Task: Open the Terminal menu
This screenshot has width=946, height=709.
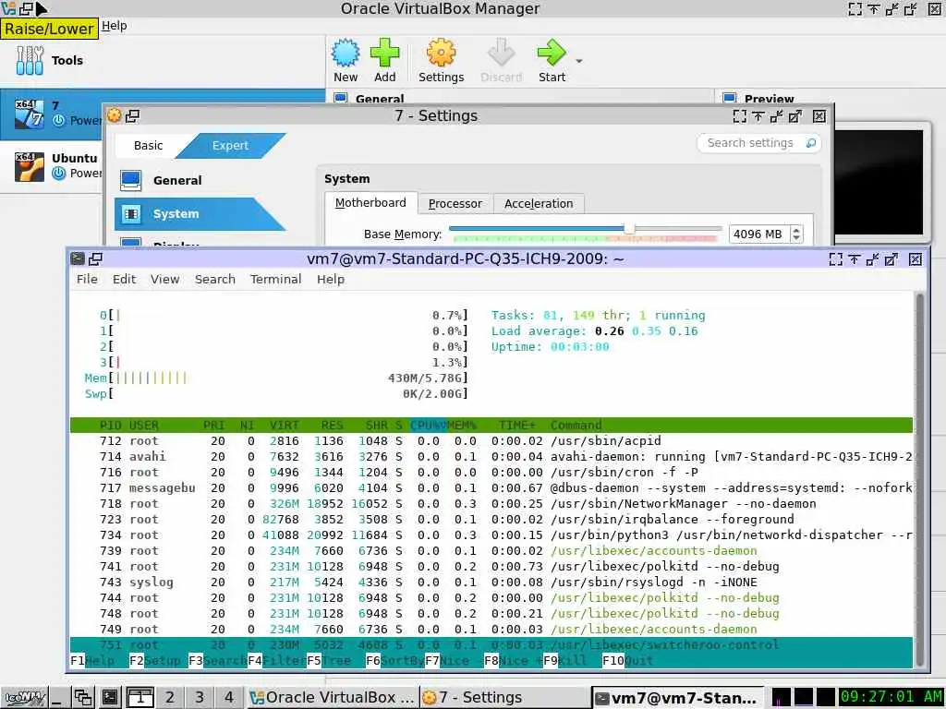Action: [275, 279]
